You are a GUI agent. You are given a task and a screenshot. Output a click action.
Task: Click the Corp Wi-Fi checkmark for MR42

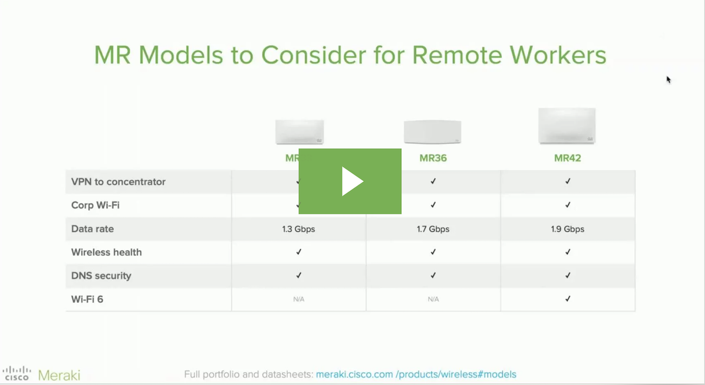568,205
